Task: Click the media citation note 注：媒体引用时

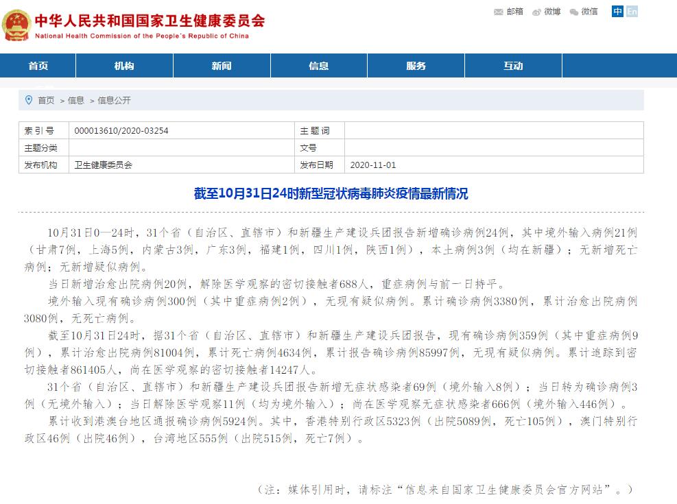Action: (445, 490)
